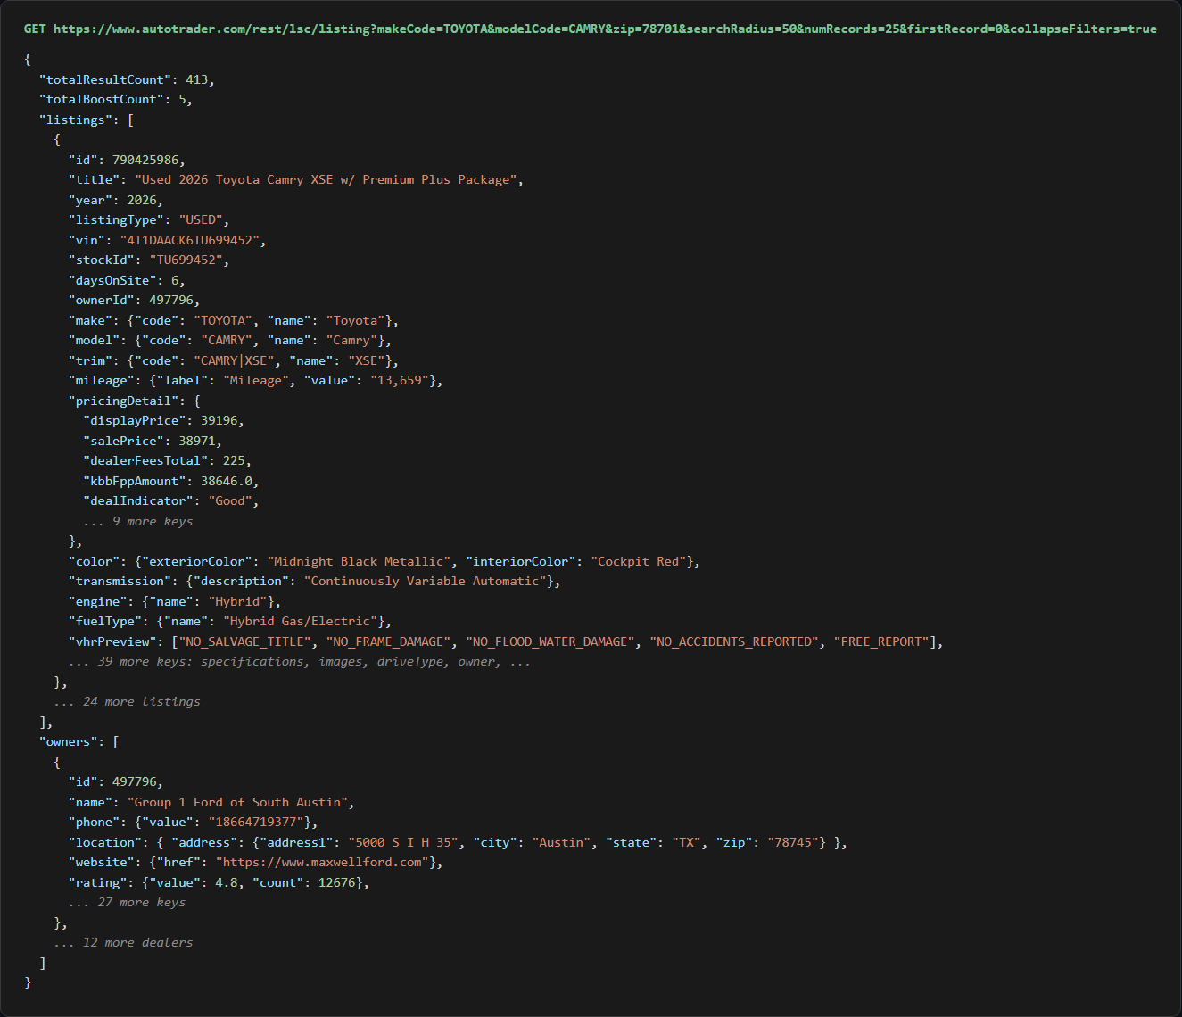Click the kbbFppAmount value 38646.0
This screenshot has height=1017, width=1182.
point(227,481)
